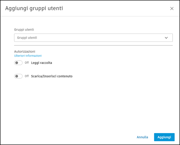Enable the Leggi raccolta toggle switch
The image size is (180, 145).
(x=18, y=63)
